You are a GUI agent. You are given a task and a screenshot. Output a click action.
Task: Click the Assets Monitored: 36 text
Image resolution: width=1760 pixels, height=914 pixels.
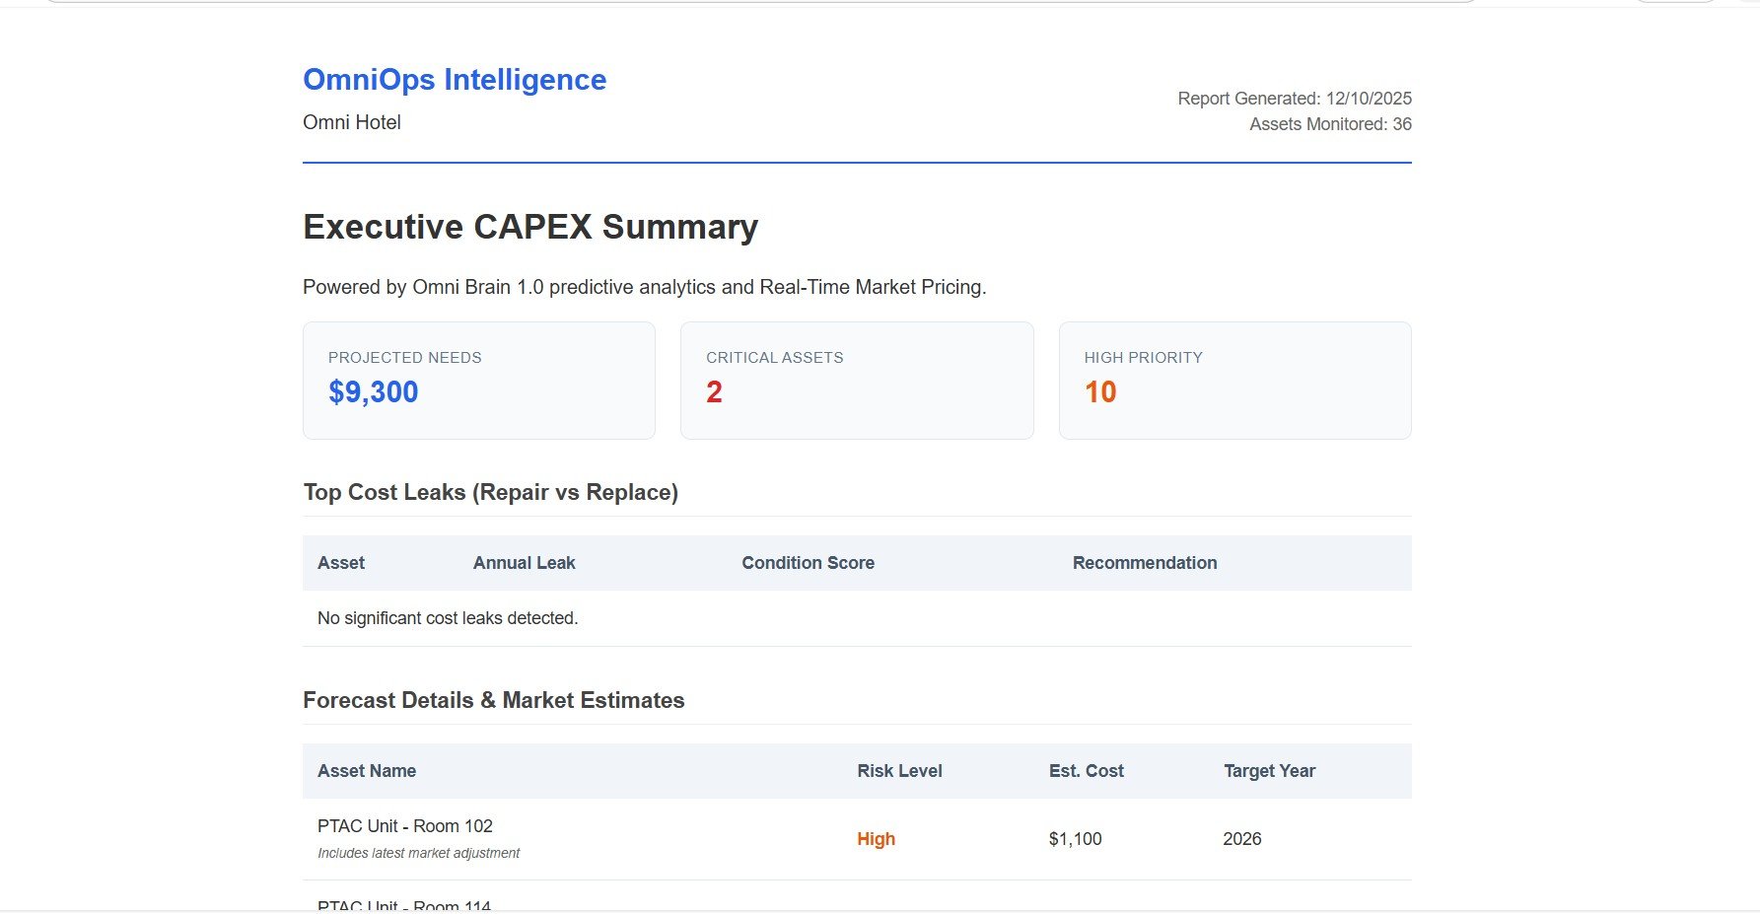tap(1330, 124)
